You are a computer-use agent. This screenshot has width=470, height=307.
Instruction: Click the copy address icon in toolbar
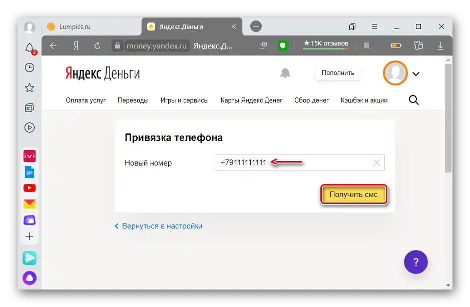point(263,46)
